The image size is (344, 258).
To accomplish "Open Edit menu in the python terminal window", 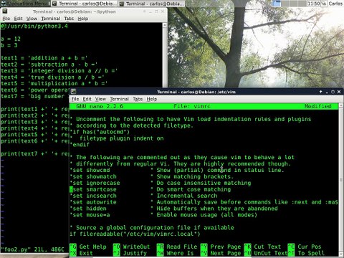I will [x=18, y=19].
